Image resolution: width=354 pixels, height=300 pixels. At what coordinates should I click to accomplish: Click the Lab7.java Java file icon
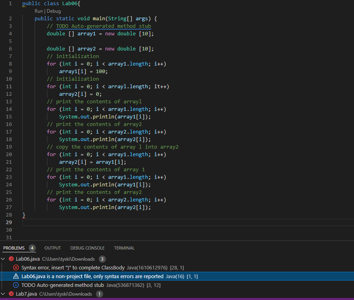pyautogui.click(x=11, y=294)
